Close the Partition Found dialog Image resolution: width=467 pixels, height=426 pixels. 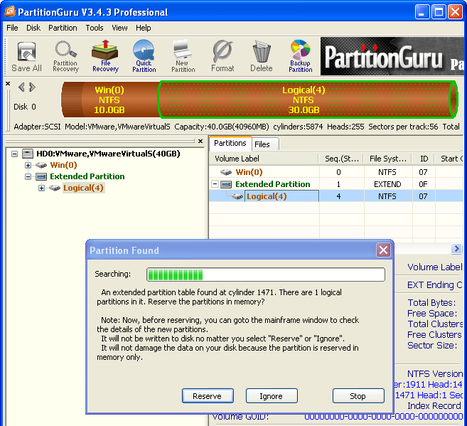[383, 250]
